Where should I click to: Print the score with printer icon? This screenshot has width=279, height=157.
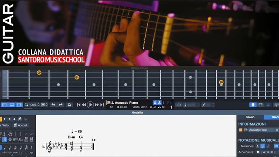click(x=69, y=105)
